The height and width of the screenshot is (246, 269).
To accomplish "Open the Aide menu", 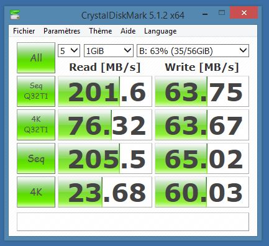I will click(128, 31).
